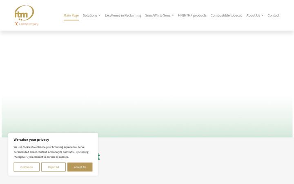Click the 'We value your privacy' heading

click(31, 140)
